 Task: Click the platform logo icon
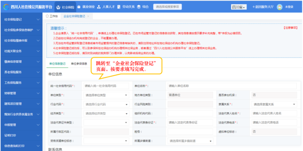point(6,7)
